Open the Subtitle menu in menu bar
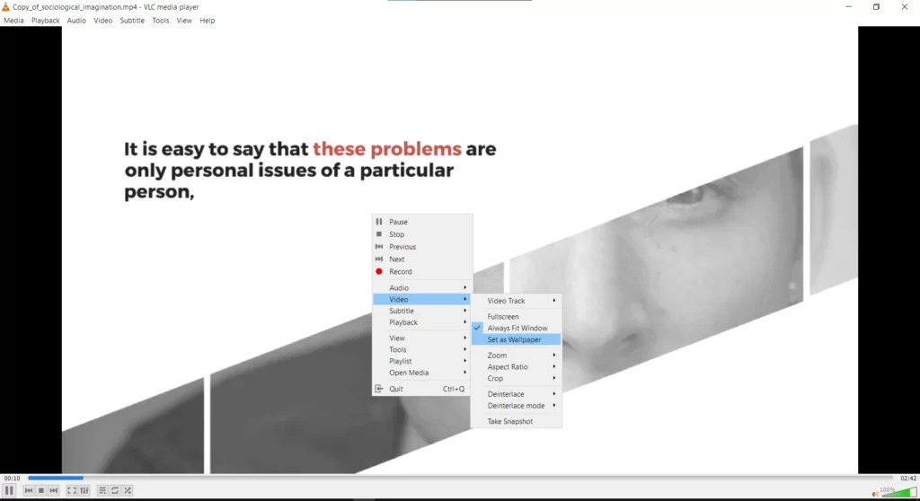This screenshot has height=501, width=920. tap(132, 21)
